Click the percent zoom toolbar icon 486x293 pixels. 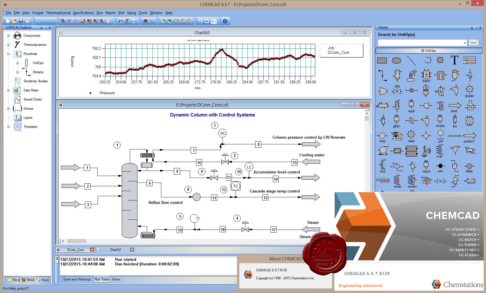63,21
